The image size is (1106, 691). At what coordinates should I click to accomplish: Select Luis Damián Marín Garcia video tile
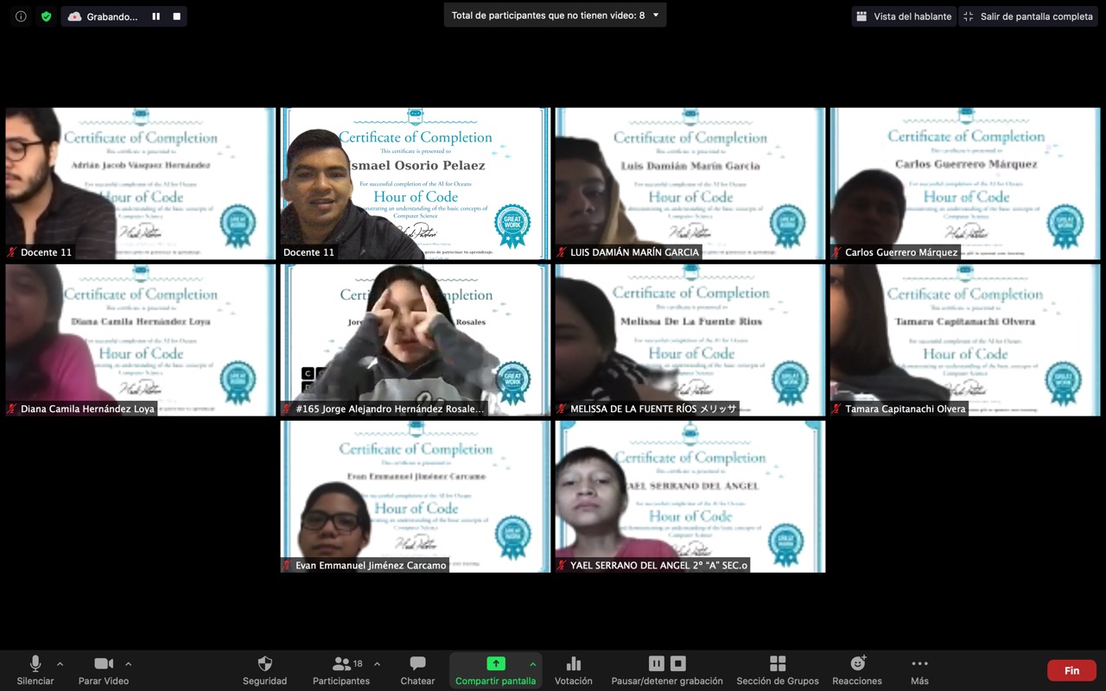[x=690, y=183]
